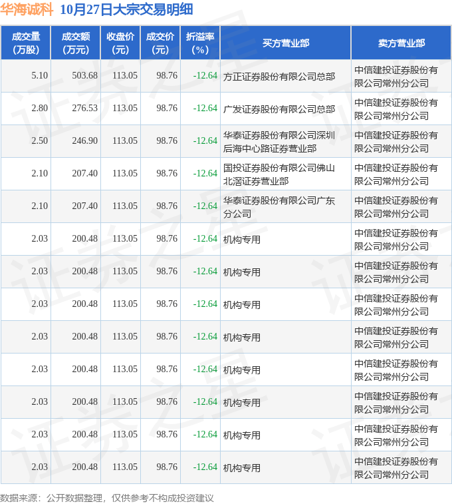Click the 卖方营业部 column header
The height and width of the screenshot is (504, 452).
tap(401, 43)
